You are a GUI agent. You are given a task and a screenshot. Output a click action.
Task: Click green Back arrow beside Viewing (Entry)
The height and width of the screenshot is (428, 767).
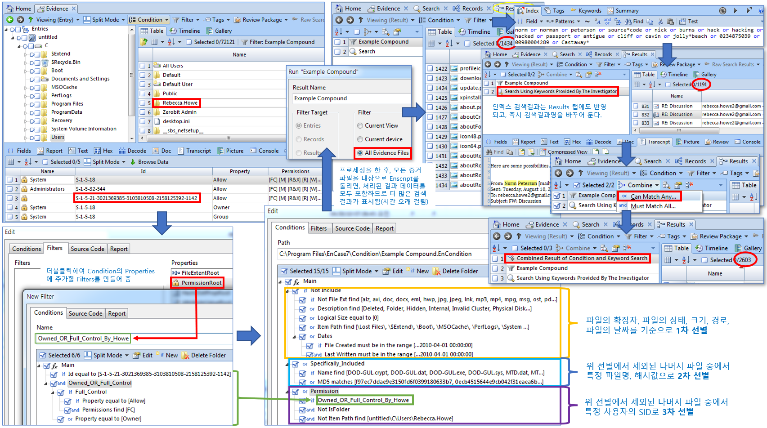coord(10,20)
